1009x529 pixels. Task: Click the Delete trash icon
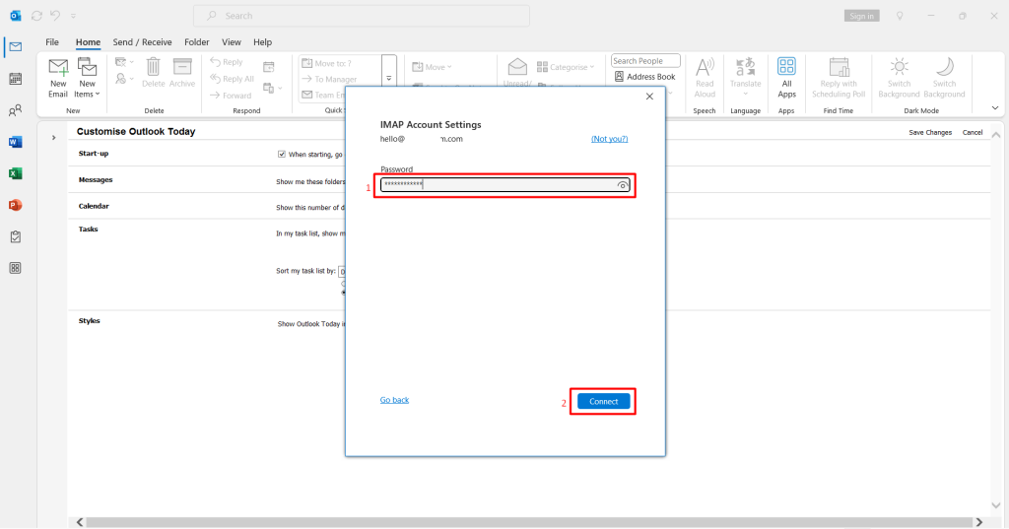click(x=153, y=73)
